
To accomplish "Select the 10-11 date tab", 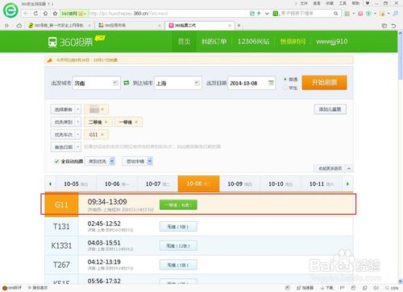I will click(x=322, y=184).
